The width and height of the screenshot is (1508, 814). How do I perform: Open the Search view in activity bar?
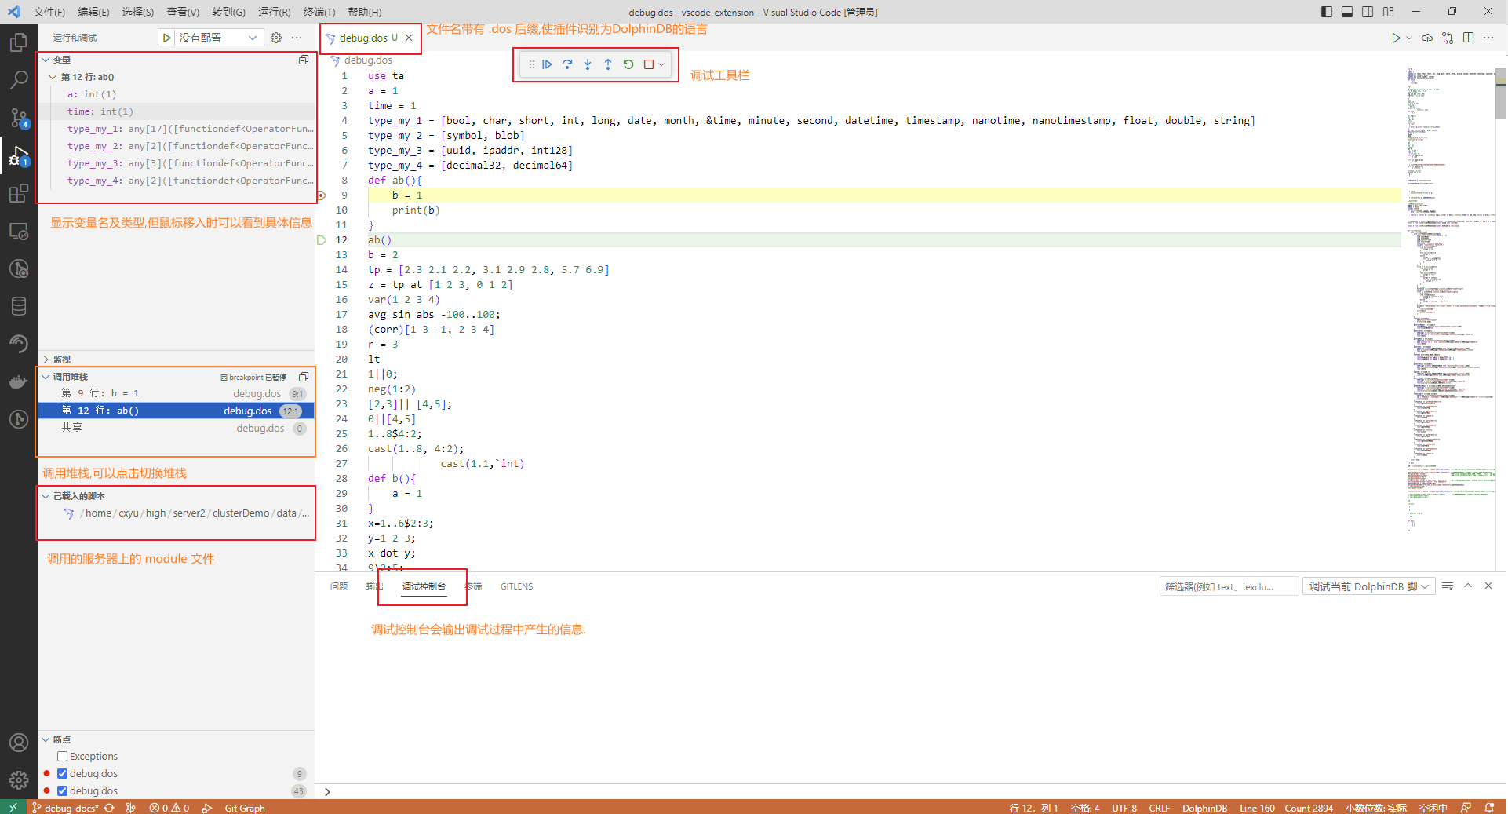(x=19, y=79)
